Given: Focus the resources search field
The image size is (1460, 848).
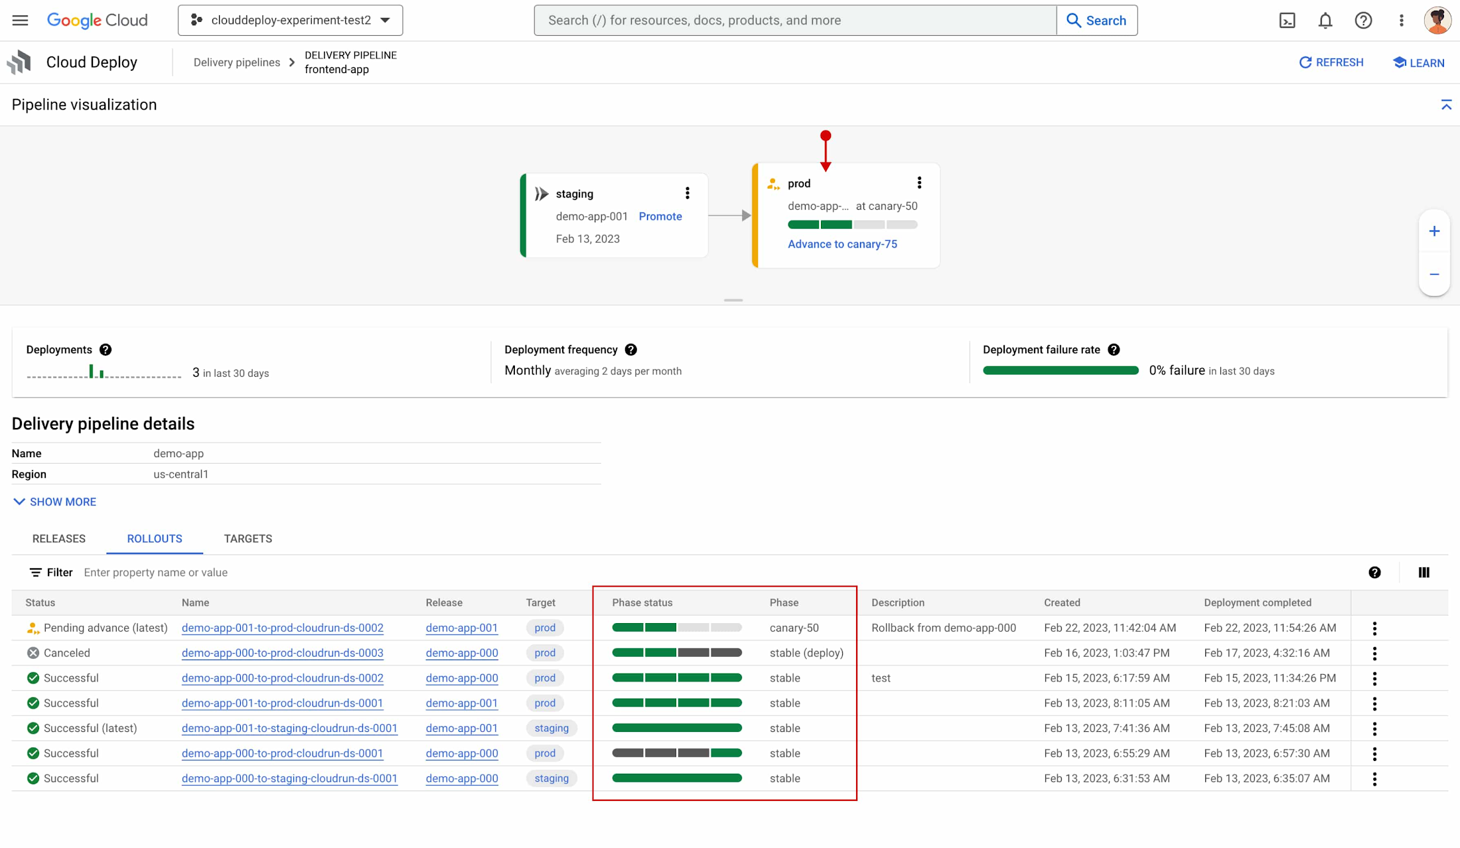Looking at the screenshot, I should (794, 20).
